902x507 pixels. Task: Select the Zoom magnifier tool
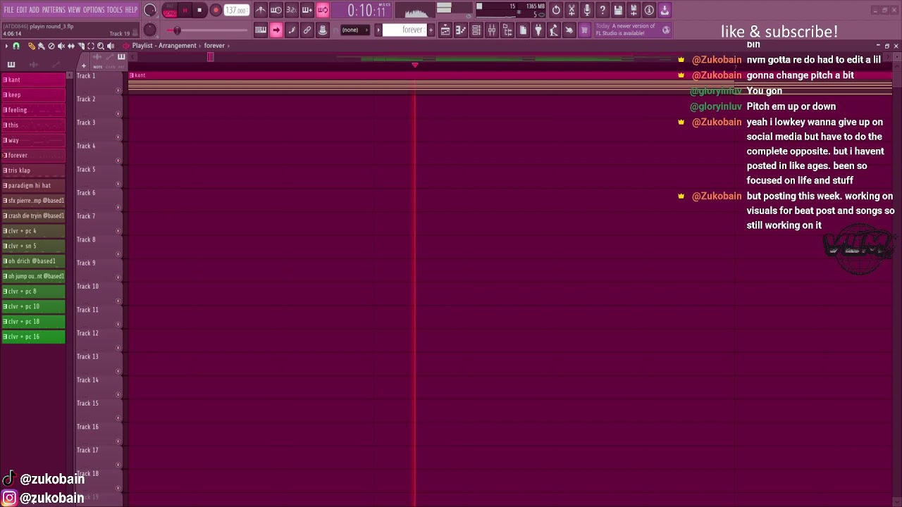click(x=100, y=46)
